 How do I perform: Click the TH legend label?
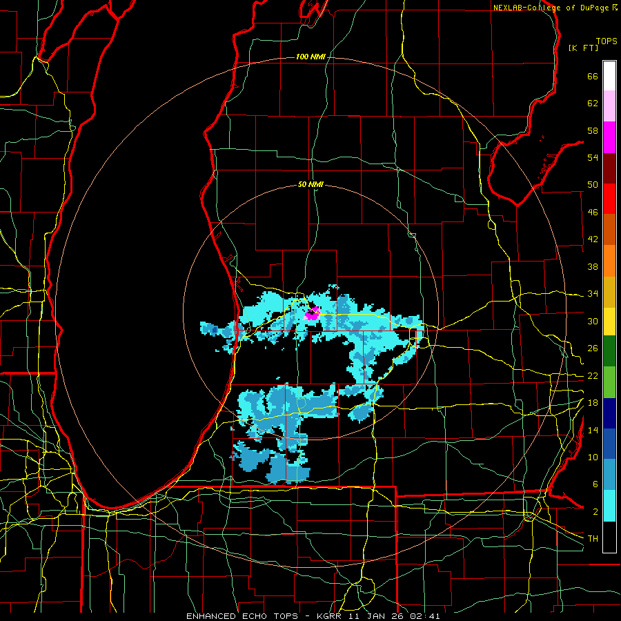[593, 538]
